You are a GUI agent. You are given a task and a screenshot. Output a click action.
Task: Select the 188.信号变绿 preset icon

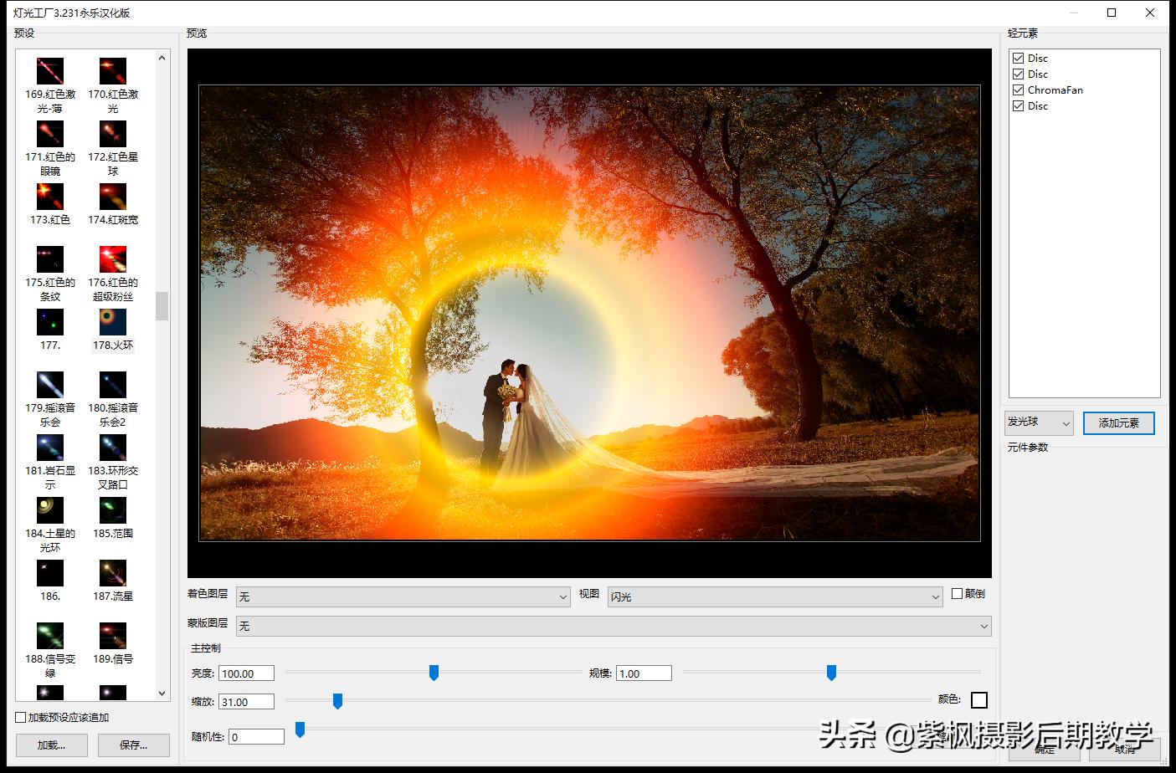pos(50,636)
